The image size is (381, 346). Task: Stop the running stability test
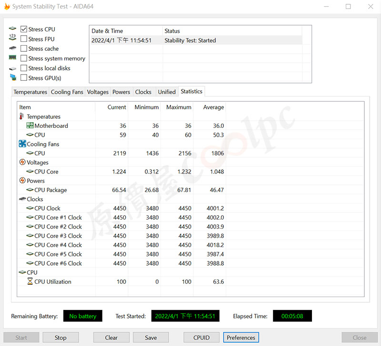click(60, 337)
